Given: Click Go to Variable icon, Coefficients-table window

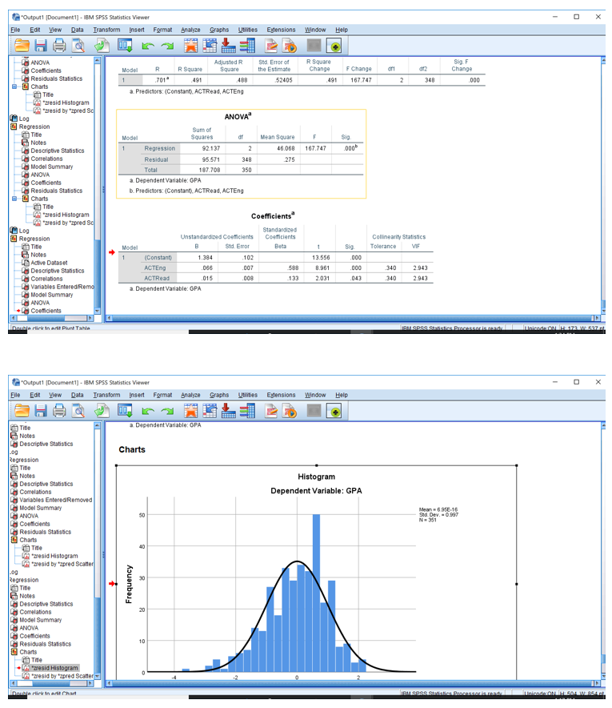Looking at the screenshot, I should [x=228, y=46].
